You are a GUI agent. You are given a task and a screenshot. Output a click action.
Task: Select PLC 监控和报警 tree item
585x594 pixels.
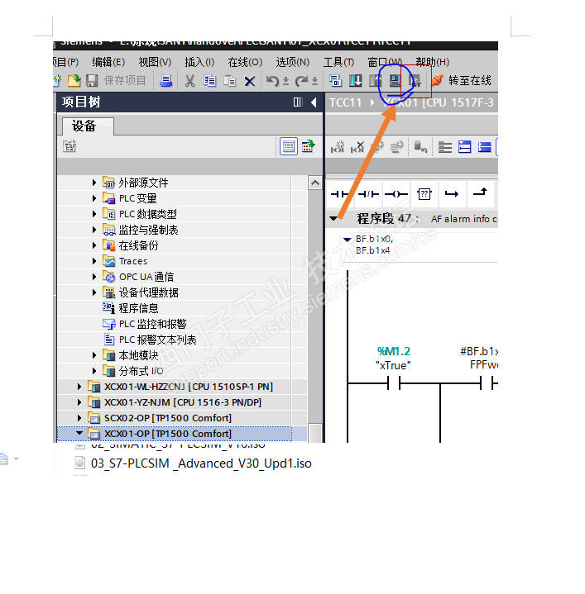(152, 324)
